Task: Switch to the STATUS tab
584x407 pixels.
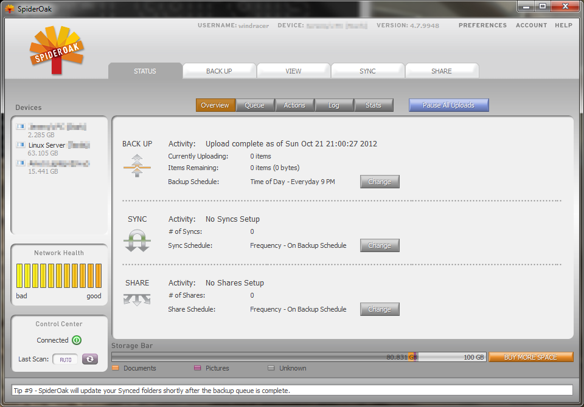Action: coord(145,71)
